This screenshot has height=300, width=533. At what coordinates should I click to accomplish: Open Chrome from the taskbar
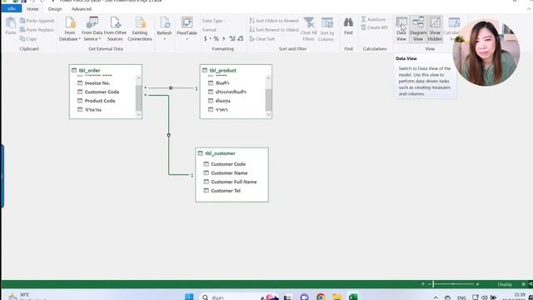tap(321, 297)
